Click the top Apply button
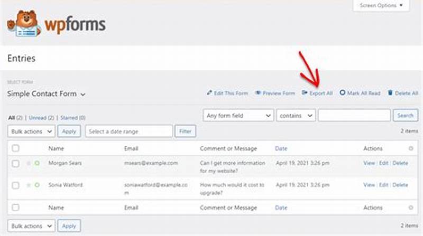 tap(69, 131)
